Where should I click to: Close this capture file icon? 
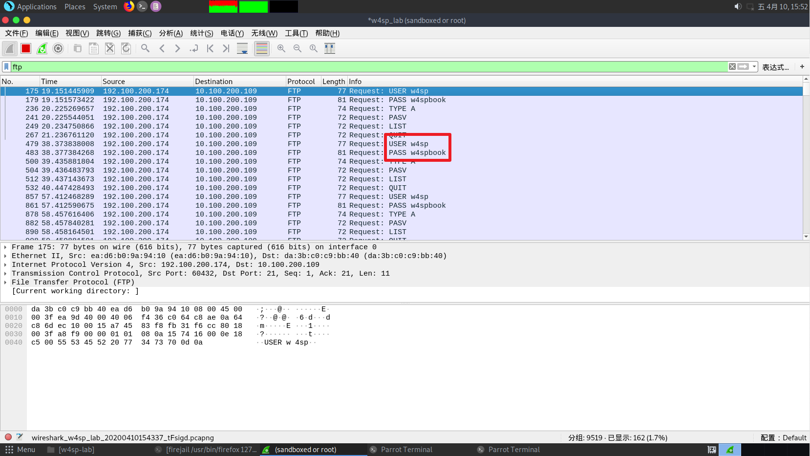(x=110, y=48)
